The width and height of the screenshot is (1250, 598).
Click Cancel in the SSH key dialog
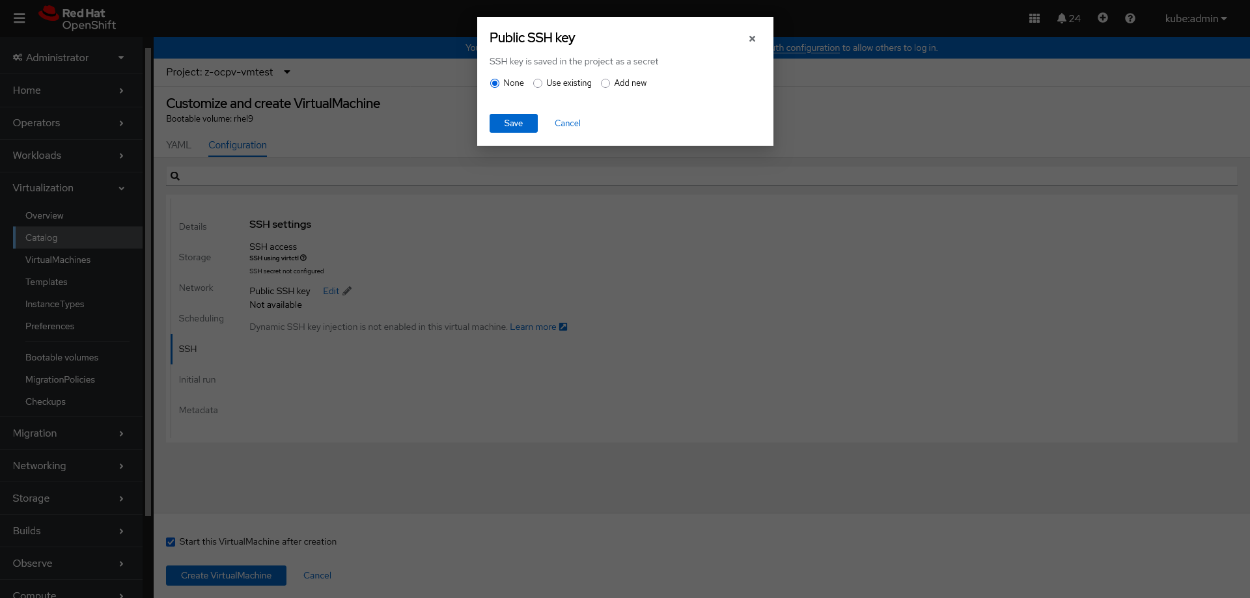coord(568,124)
